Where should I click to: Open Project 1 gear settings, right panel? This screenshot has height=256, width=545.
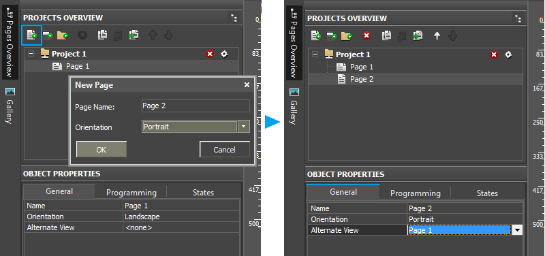pos(508,54)
